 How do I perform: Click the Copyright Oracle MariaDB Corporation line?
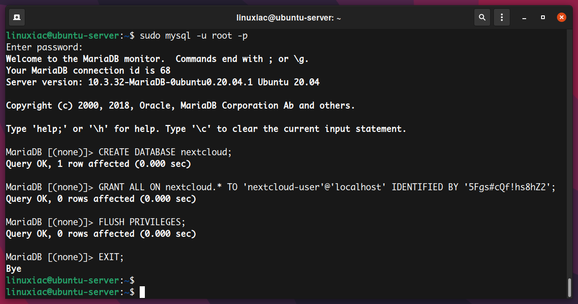click(x=180, y=105)
